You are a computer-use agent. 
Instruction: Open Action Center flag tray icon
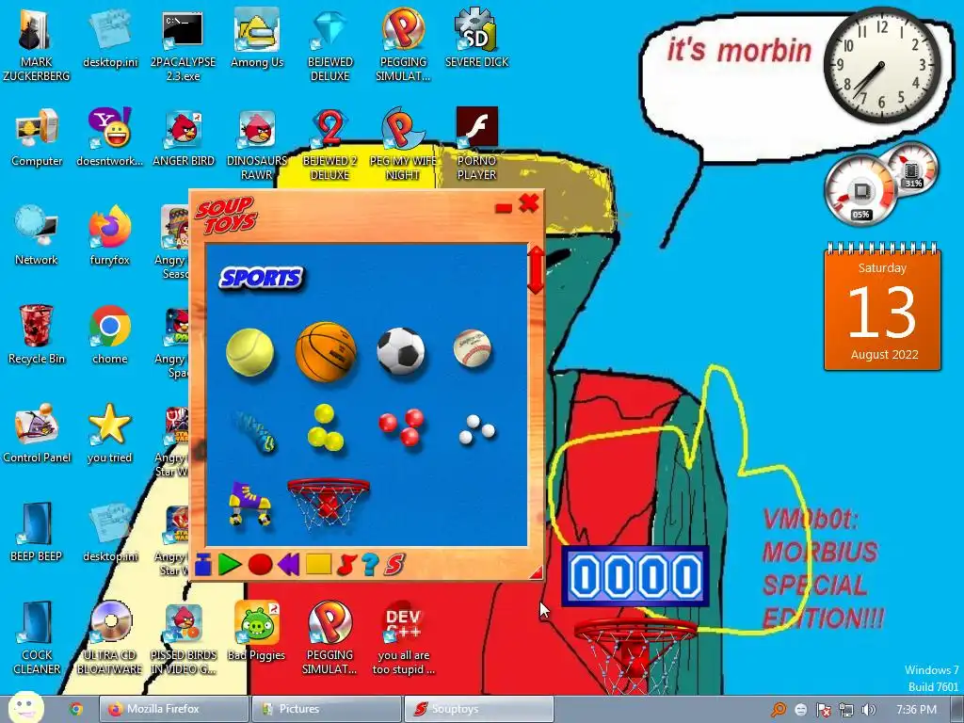(823, 710)
